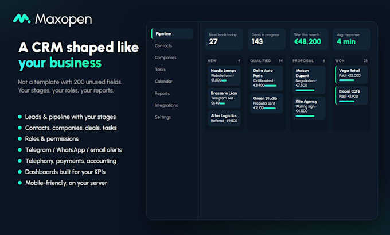
Task: Select Tasks in the sidebar
Action: (160, 70)
